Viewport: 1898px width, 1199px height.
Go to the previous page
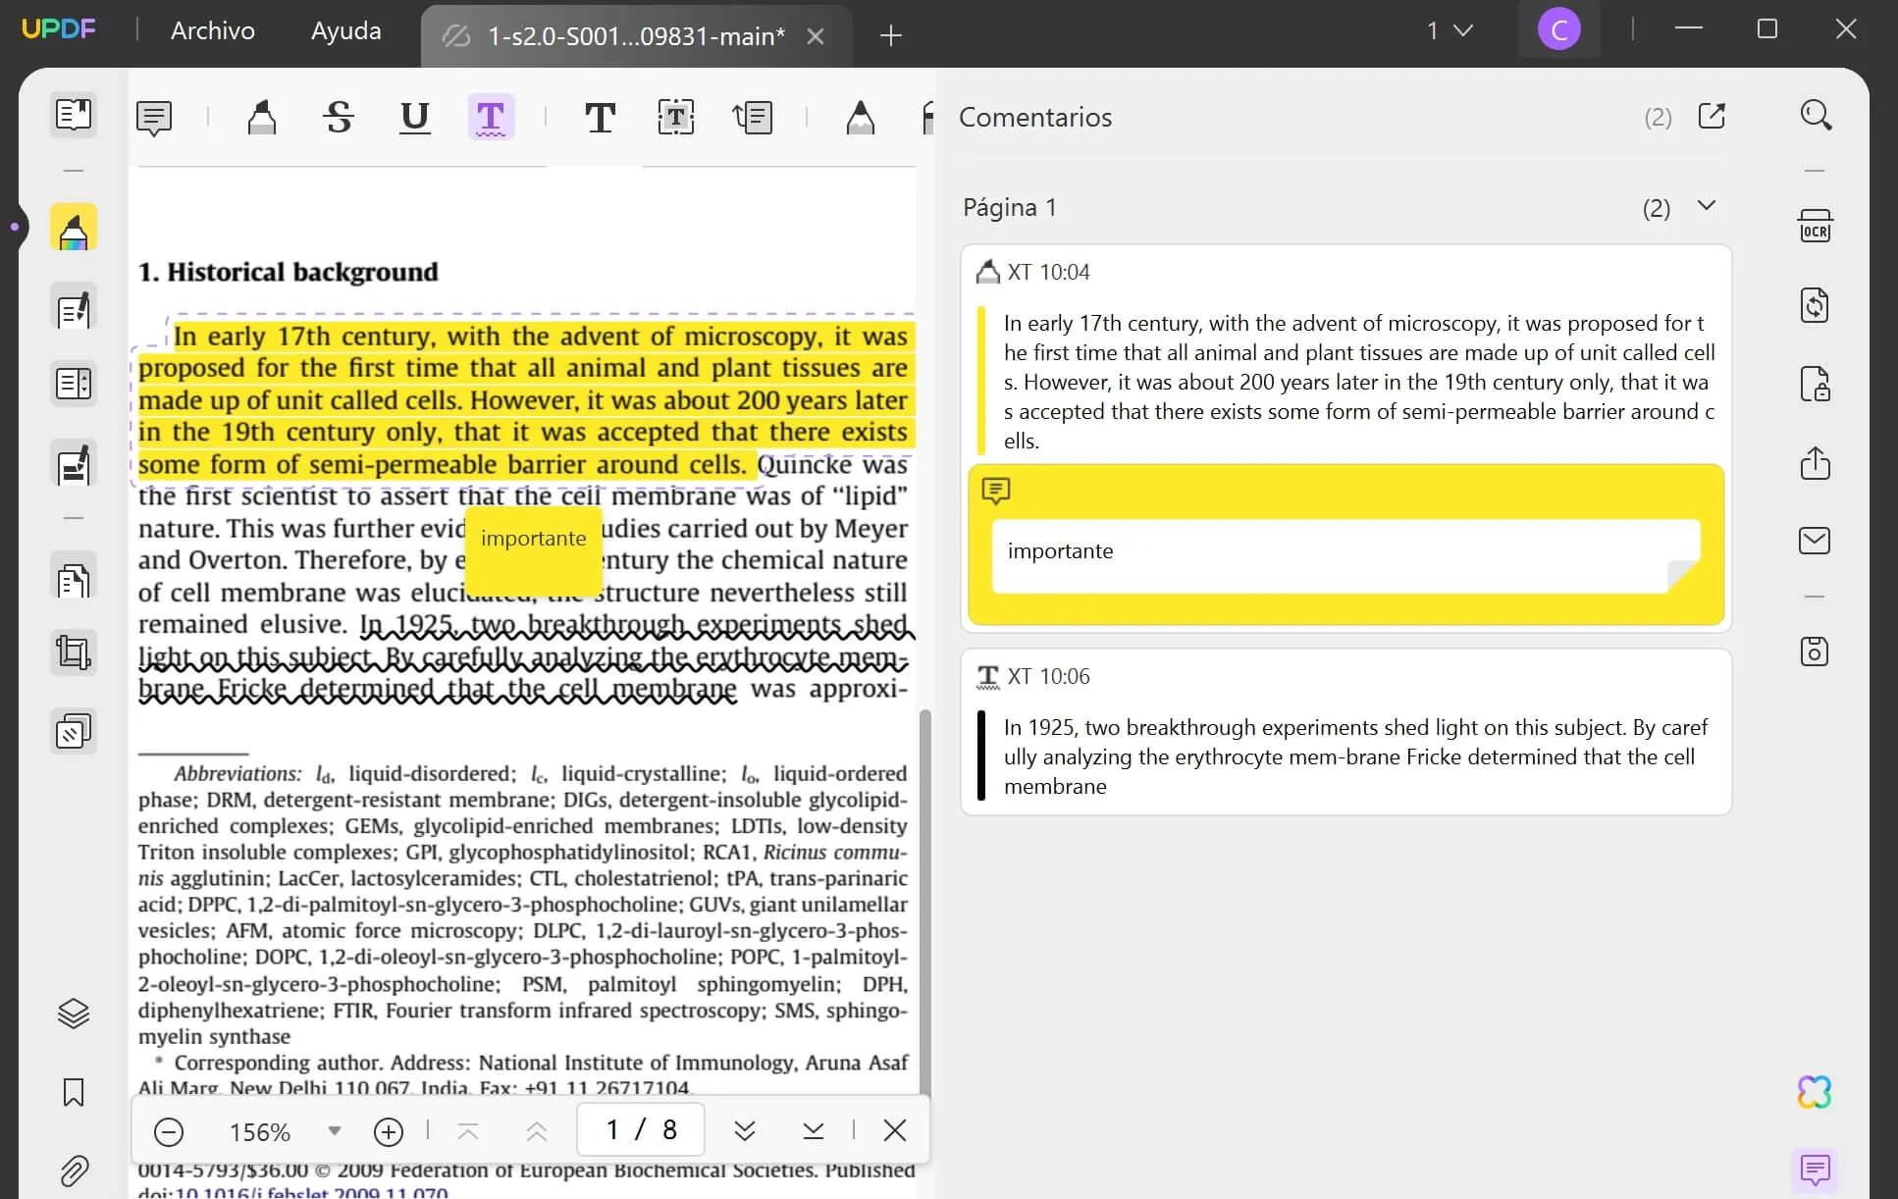(537, 1131)
